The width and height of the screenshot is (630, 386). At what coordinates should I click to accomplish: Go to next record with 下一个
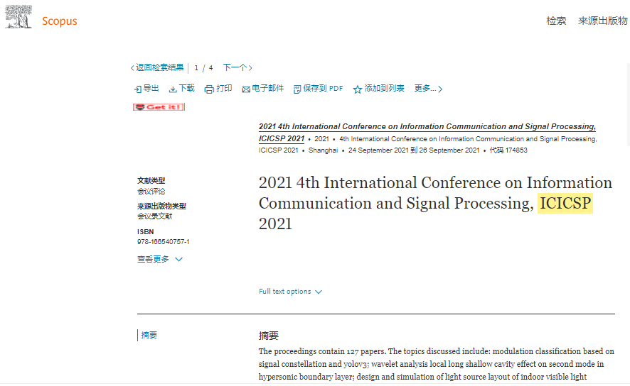point(237,67)
